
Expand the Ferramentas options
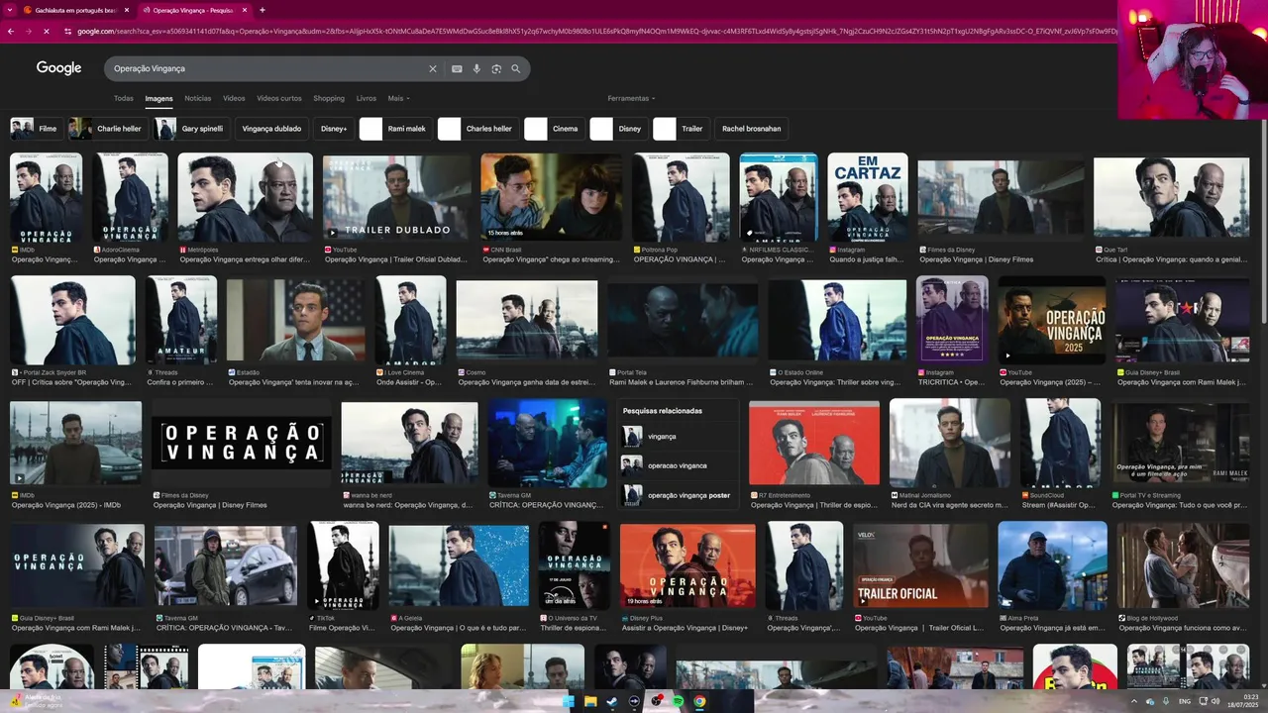click(x=631, y=98)
